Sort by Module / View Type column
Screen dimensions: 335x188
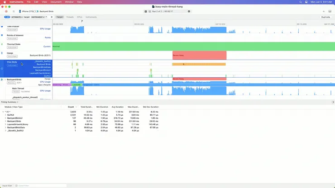(x=14, y=107)
